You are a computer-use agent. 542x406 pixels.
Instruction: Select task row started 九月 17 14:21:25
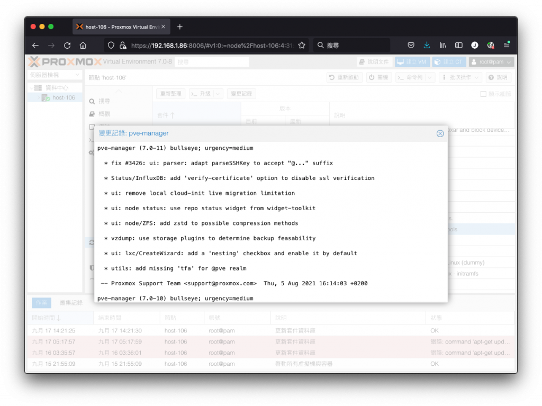coord(270,331)
